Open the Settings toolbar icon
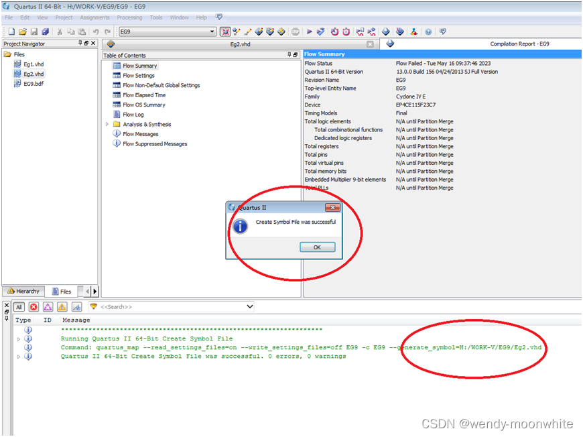The width and height of the screenshot is (583, 437). tap(237, 32)
